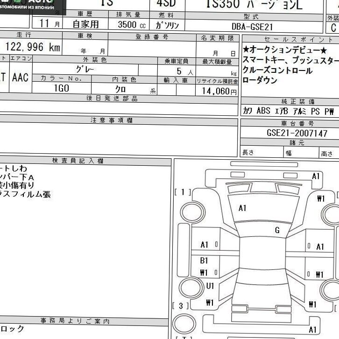The height and width of the screenshot is (339, 339).
Task: Click the 長さ dimension label
Action: (x=248, y=152)
